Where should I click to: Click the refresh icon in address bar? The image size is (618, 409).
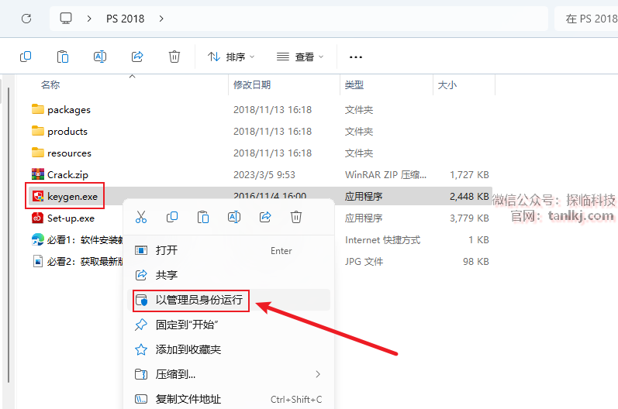coord(26,18)
